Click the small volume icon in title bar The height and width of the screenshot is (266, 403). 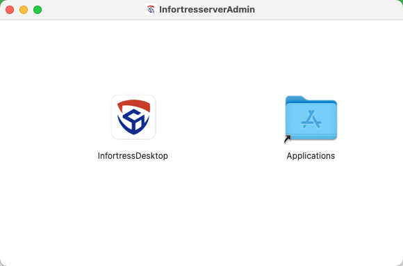click(151, 10)
